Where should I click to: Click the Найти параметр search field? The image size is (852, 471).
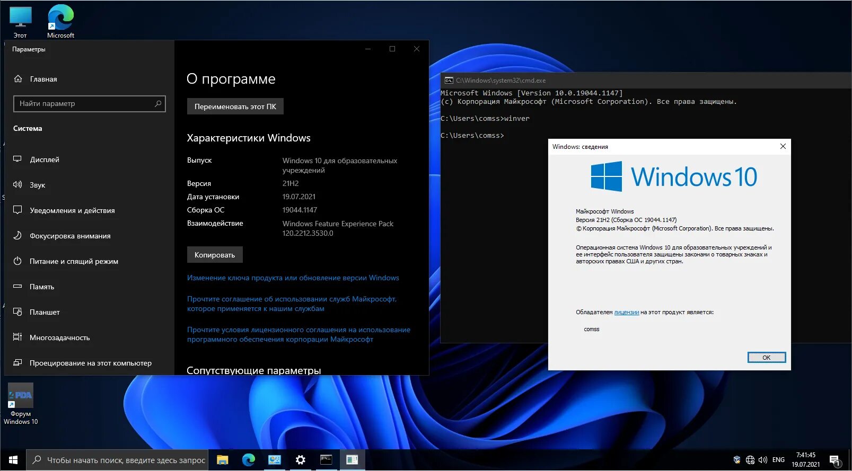(90, 104)
